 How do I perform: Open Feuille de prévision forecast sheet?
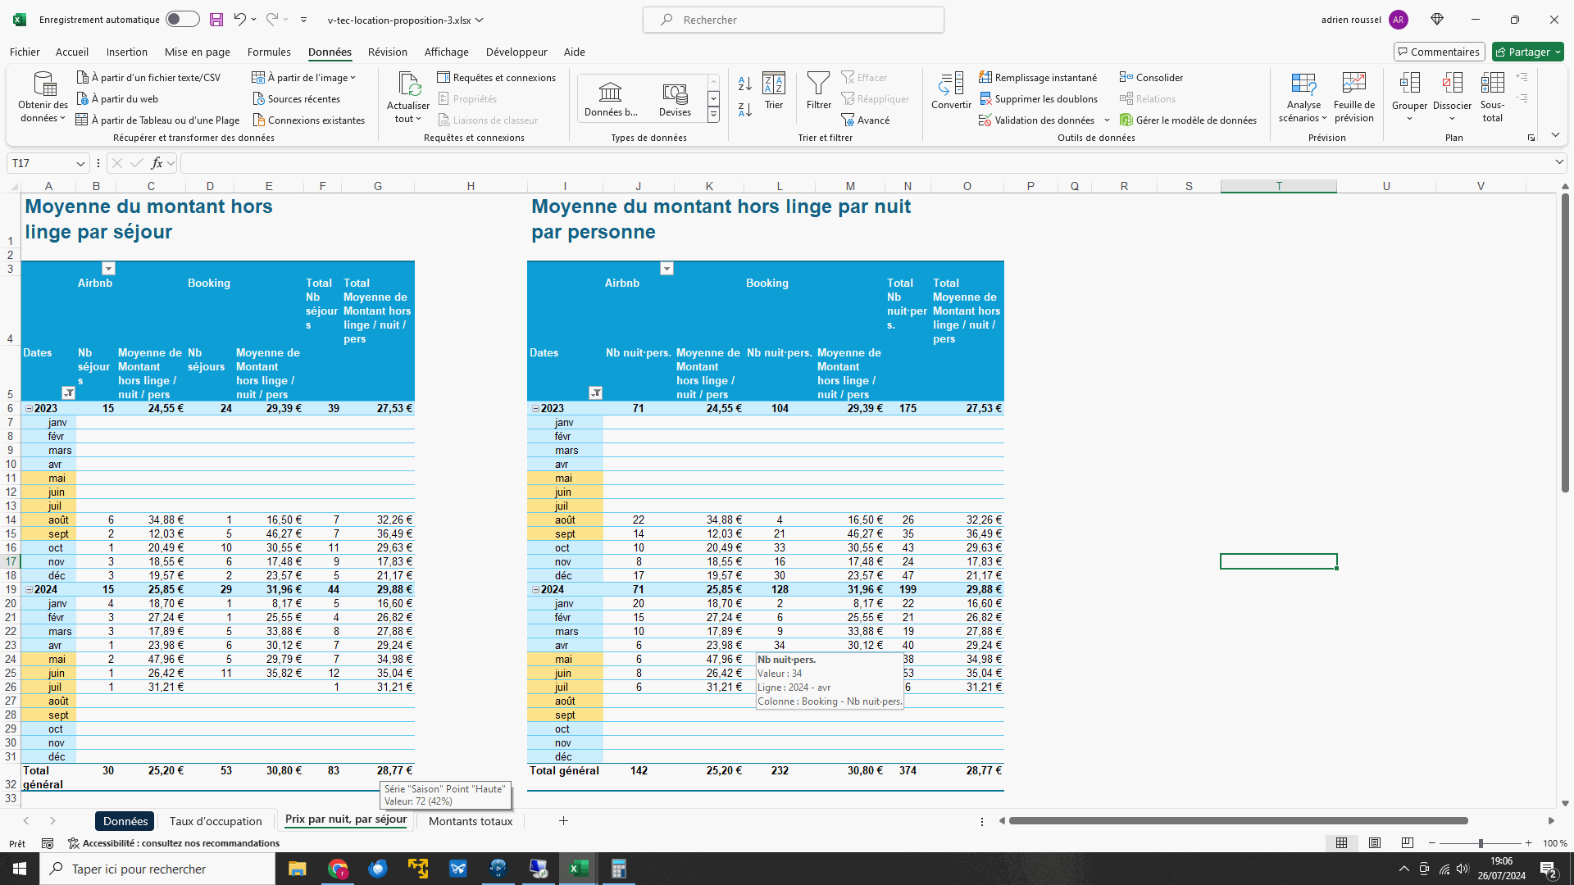[1353, 84]
